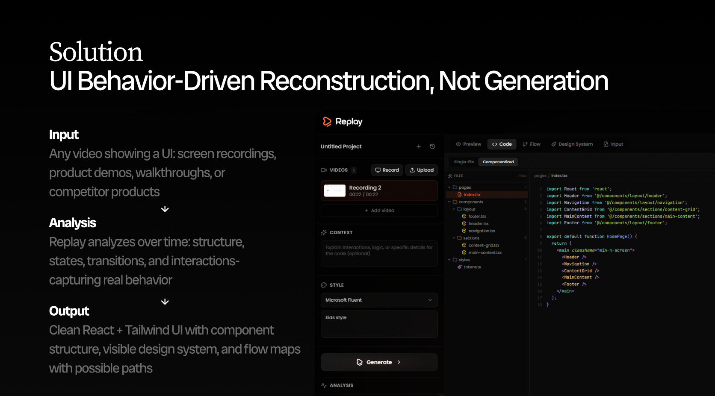Select the Record icon to capture a video
Viewport: 715px width, 396px height.
coord(379,170)
